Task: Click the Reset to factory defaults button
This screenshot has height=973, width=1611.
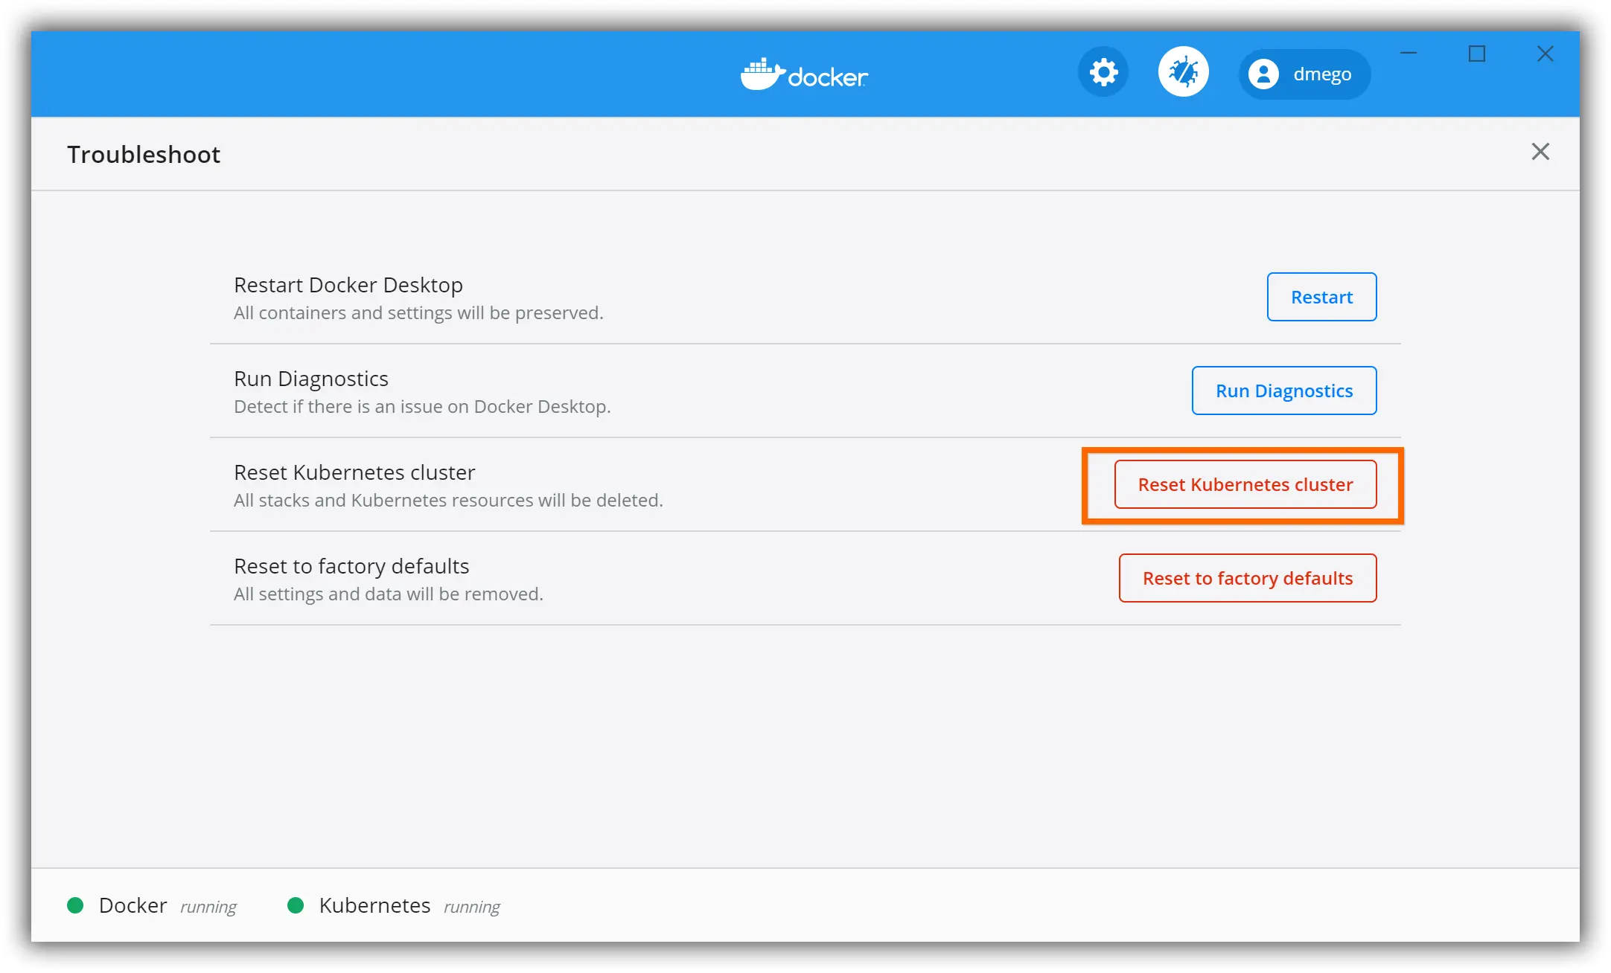Action: tap(1248, 578)
